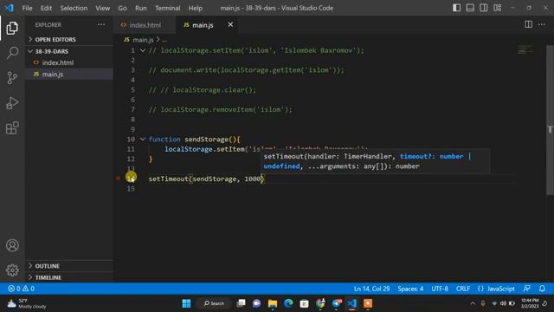Click the setTimeout call on line 14
This screenshot has width=554, height=312.
pos(168,179)
